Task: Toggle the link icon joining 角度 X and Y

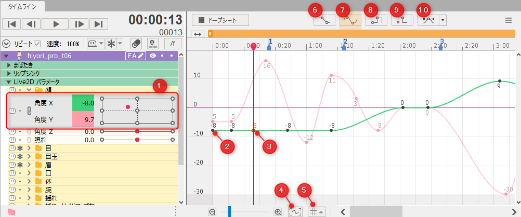Action: point(29,111)
